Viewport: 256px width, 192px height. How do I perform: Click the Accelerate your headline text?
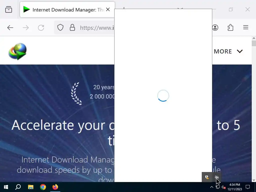click(x=63, y=125)
